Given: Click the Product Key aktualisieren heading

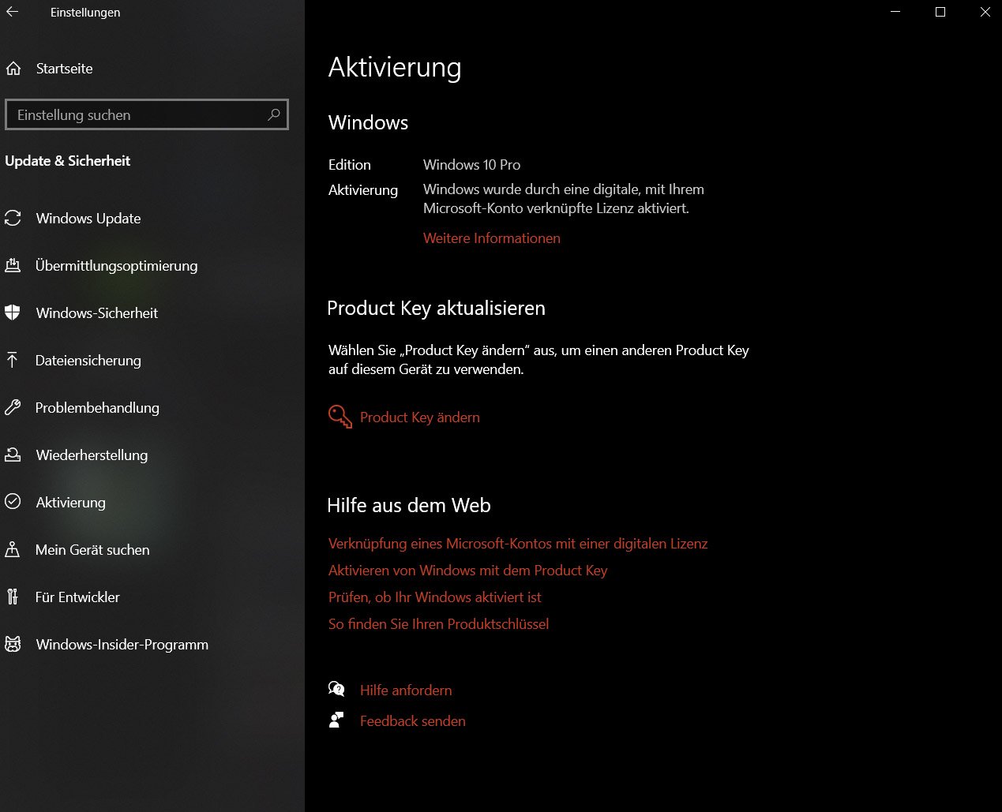Looking at the screenshot, I should (437, 309).
